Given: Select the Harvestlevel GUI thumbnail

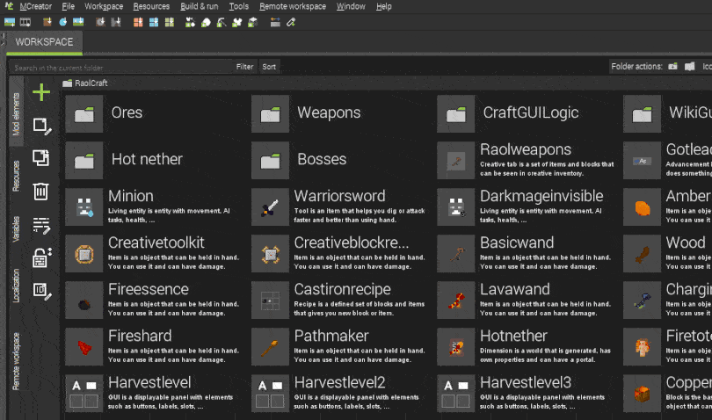Looking at the screenshot, I should click(x=84, y=394).
